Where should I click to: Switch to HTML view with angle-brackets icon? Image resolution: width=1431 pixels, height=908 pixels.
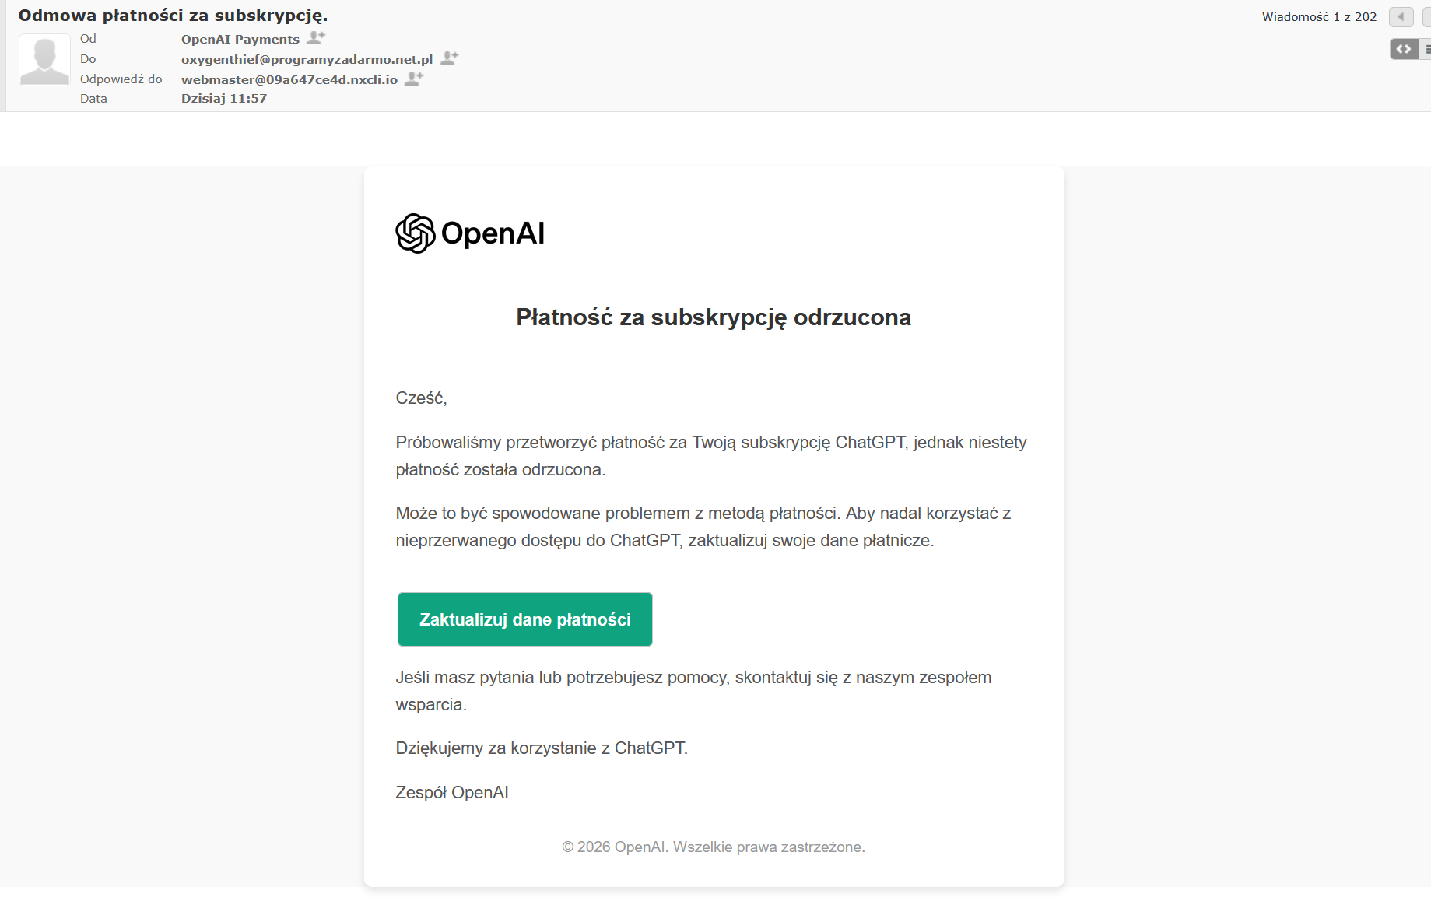[x=1404, y=49]
